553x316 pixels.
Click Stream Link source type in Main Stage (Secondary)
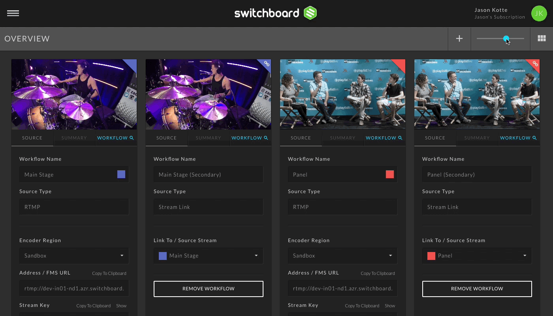click(x=209, y=207)
